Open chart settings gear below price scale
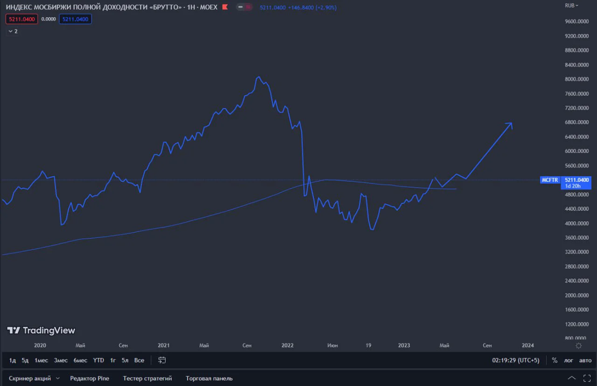The width and height of the screenshot is (597, 386). point(579,345)
